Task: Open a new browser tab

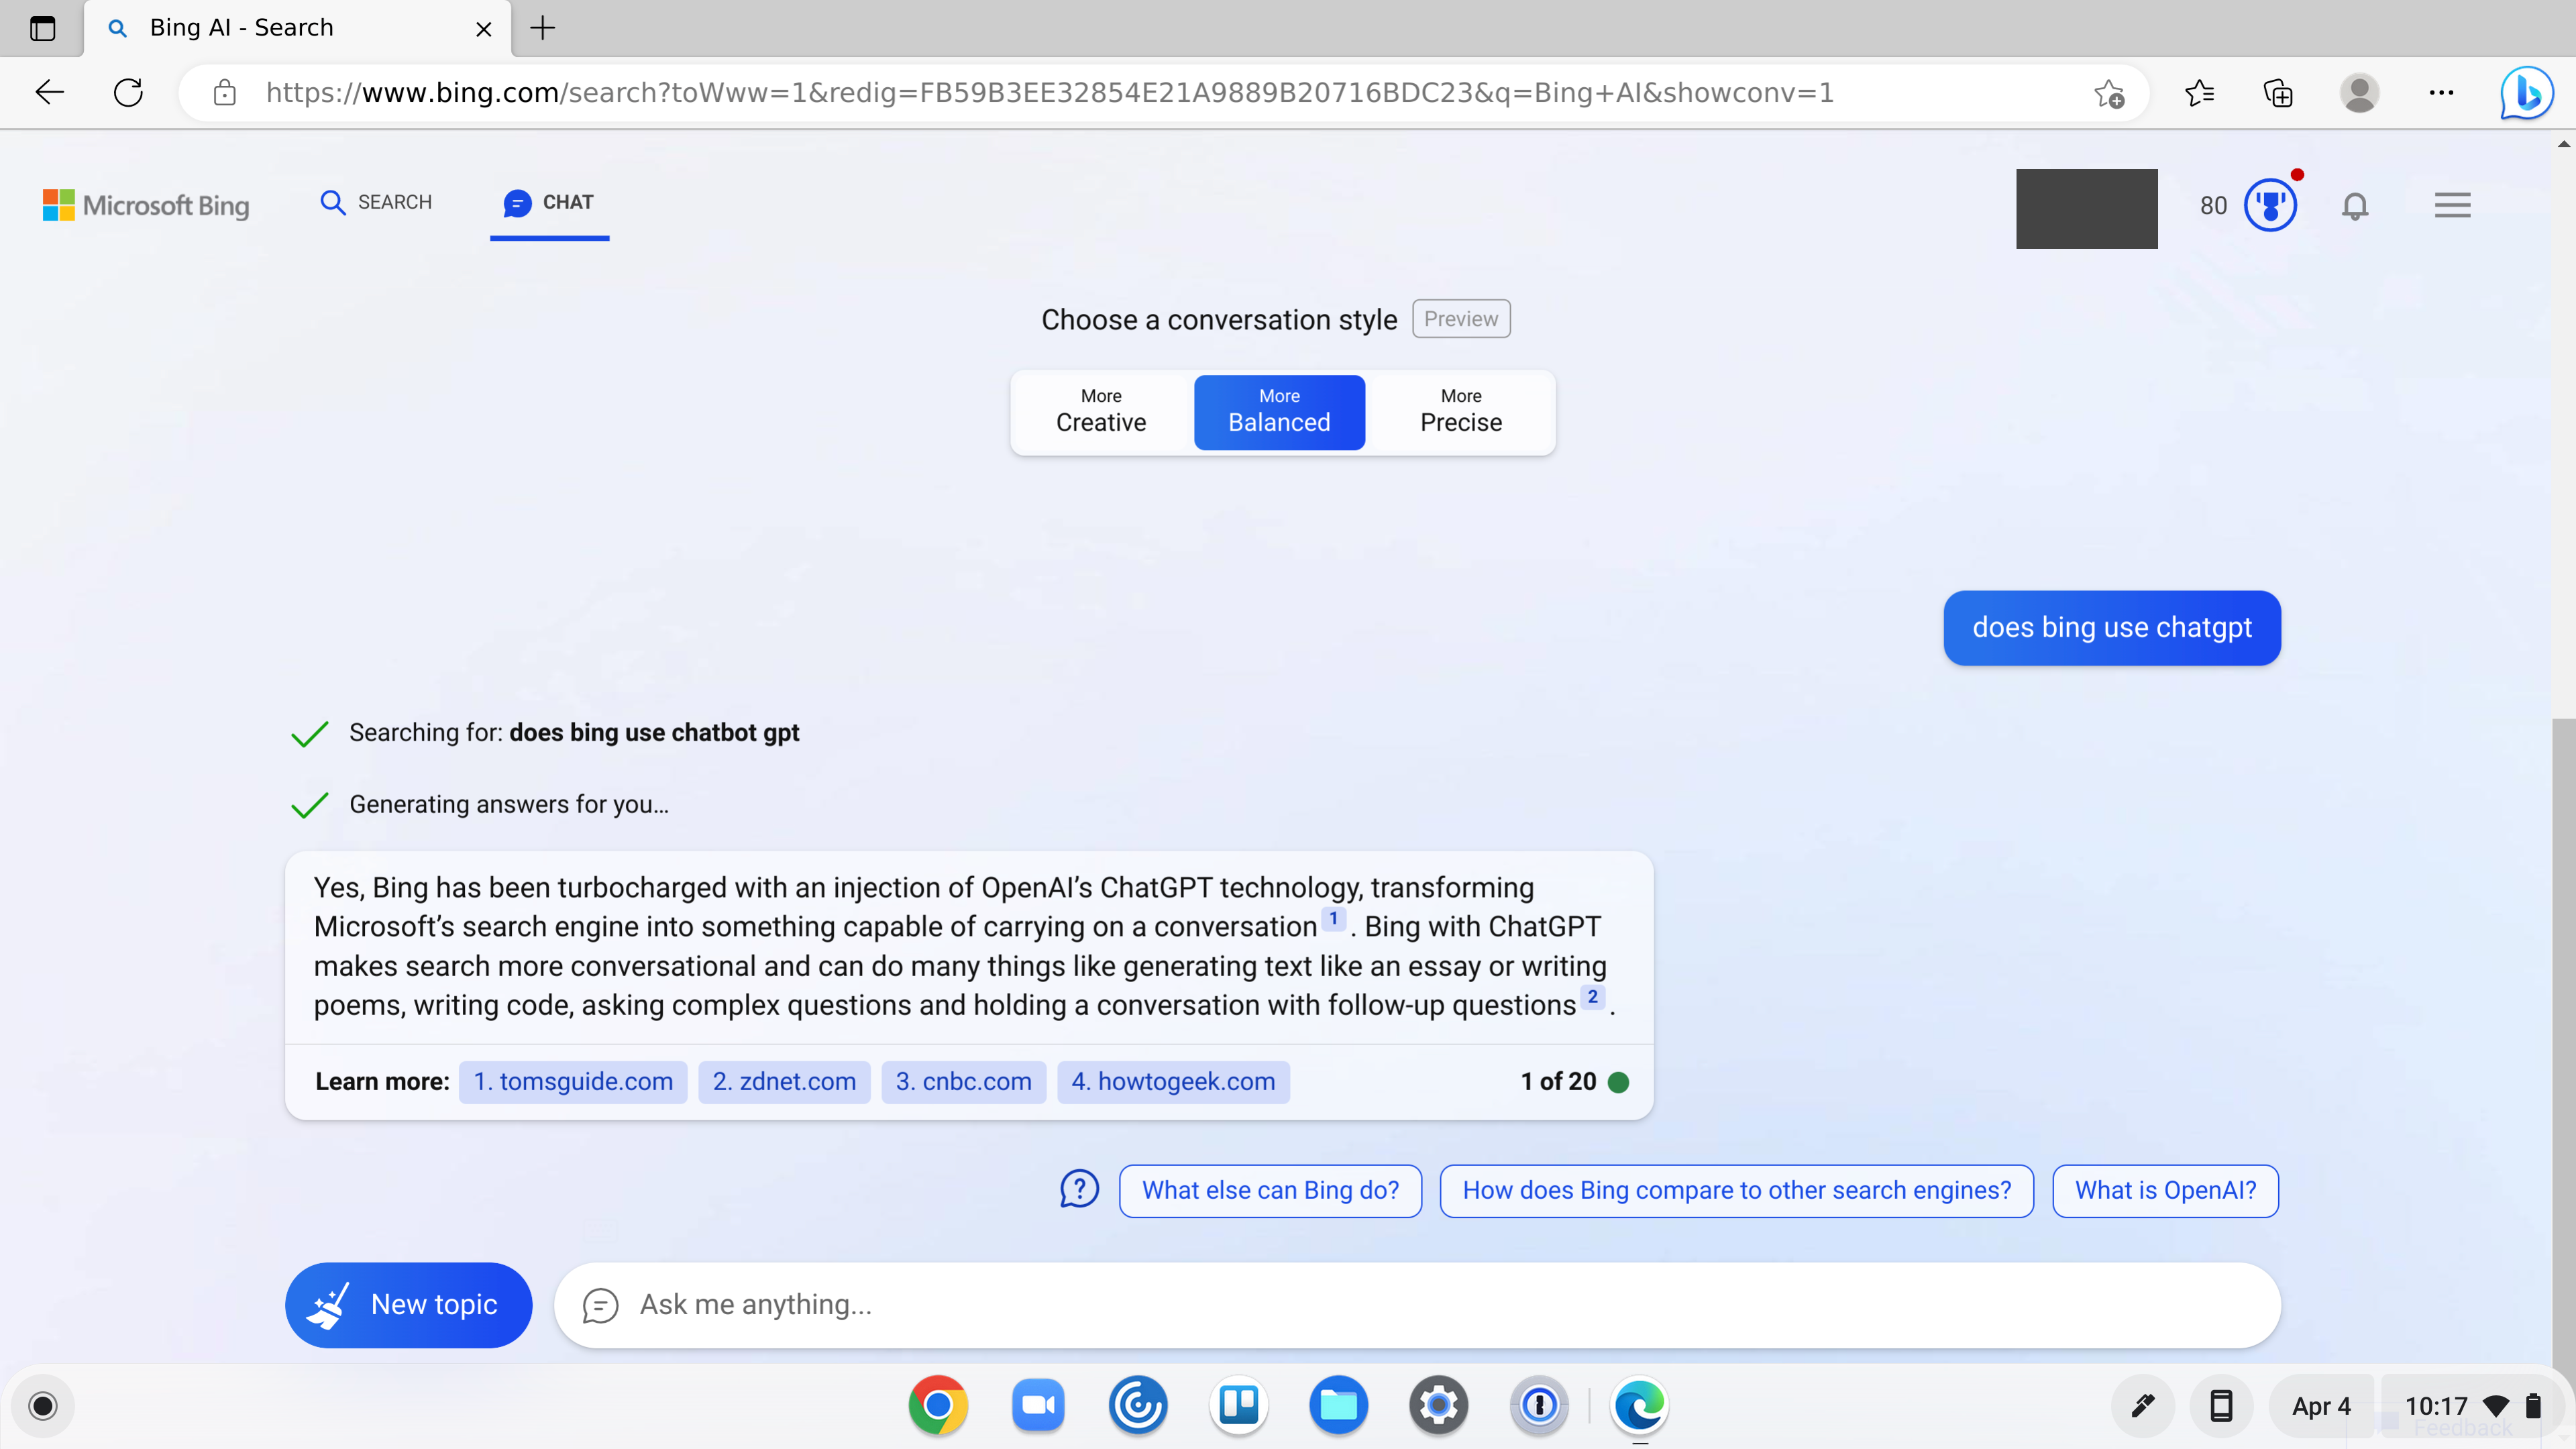Action: [542, 28]
